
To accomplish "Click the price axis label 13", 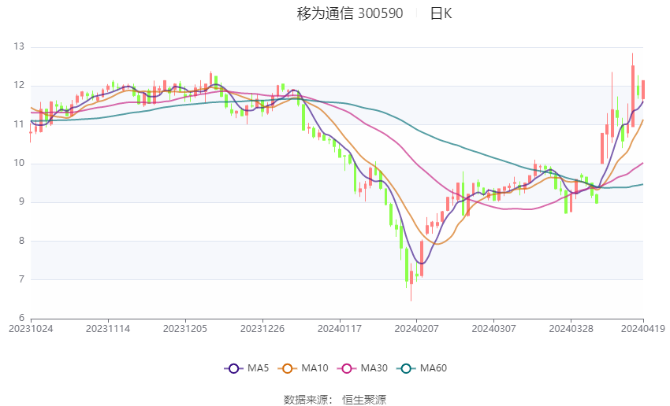I will coord(19,46).
